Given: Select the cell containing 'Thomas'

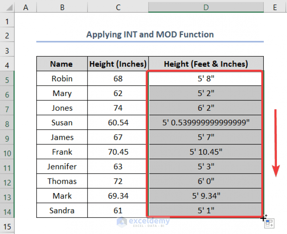Looking at the screenshot, I should click(62, 181).
